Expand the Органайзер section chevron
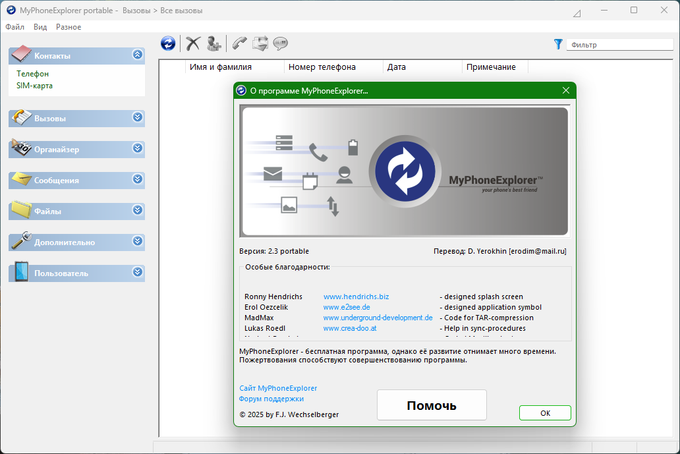 pos(137,148)
